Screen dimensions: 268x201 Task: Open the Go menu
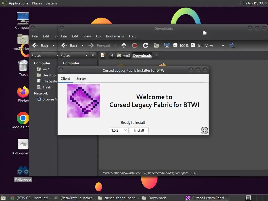pos(98,36)
